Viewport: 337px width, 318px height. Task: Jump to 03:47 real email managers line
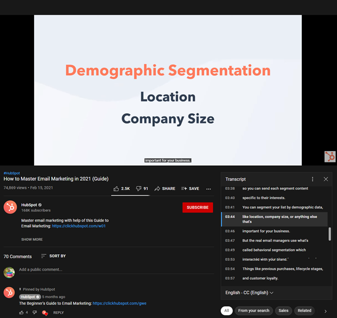pyautogui.click(x=274, y=241)
